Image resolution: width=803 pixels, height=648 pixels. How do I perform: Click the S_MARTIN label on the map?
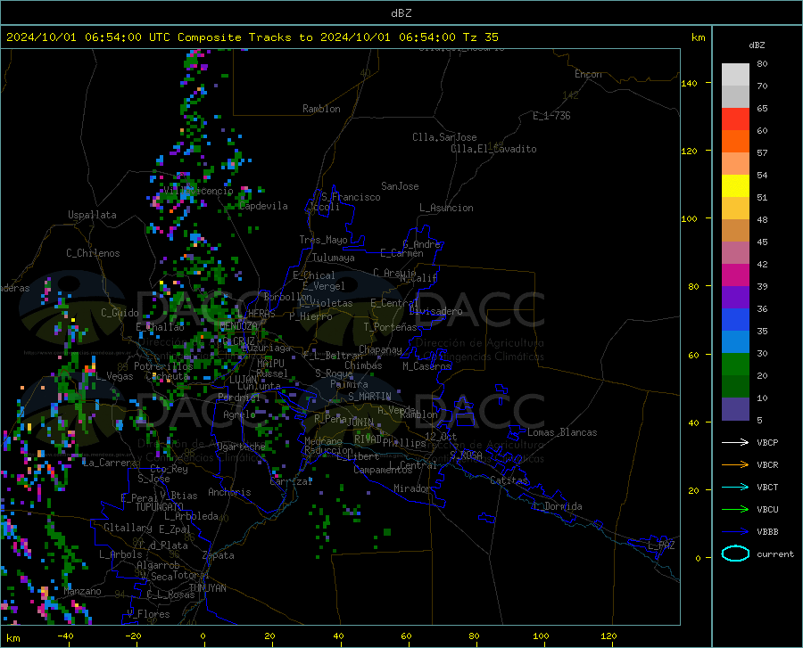(x=369, y=397)
